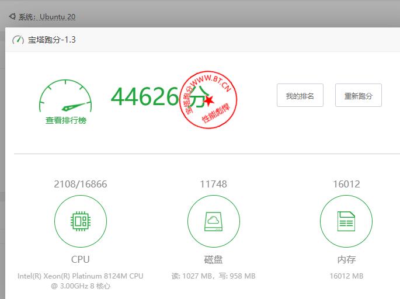The height and width of the screenshot is (299, 400).
Task: Open the 查看排行榜 leaderboard link
Action: pos(66,120)
